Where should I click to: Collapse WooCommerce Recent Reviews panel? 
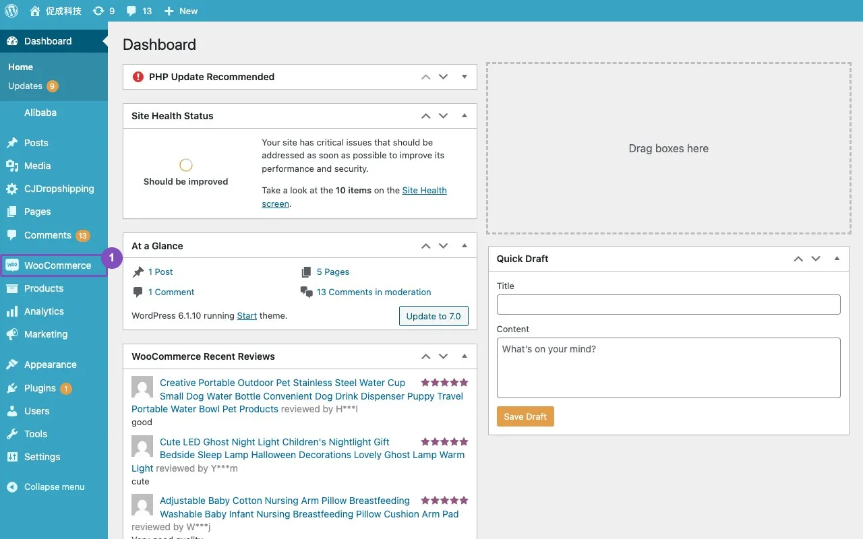click(x=464, y=356)
